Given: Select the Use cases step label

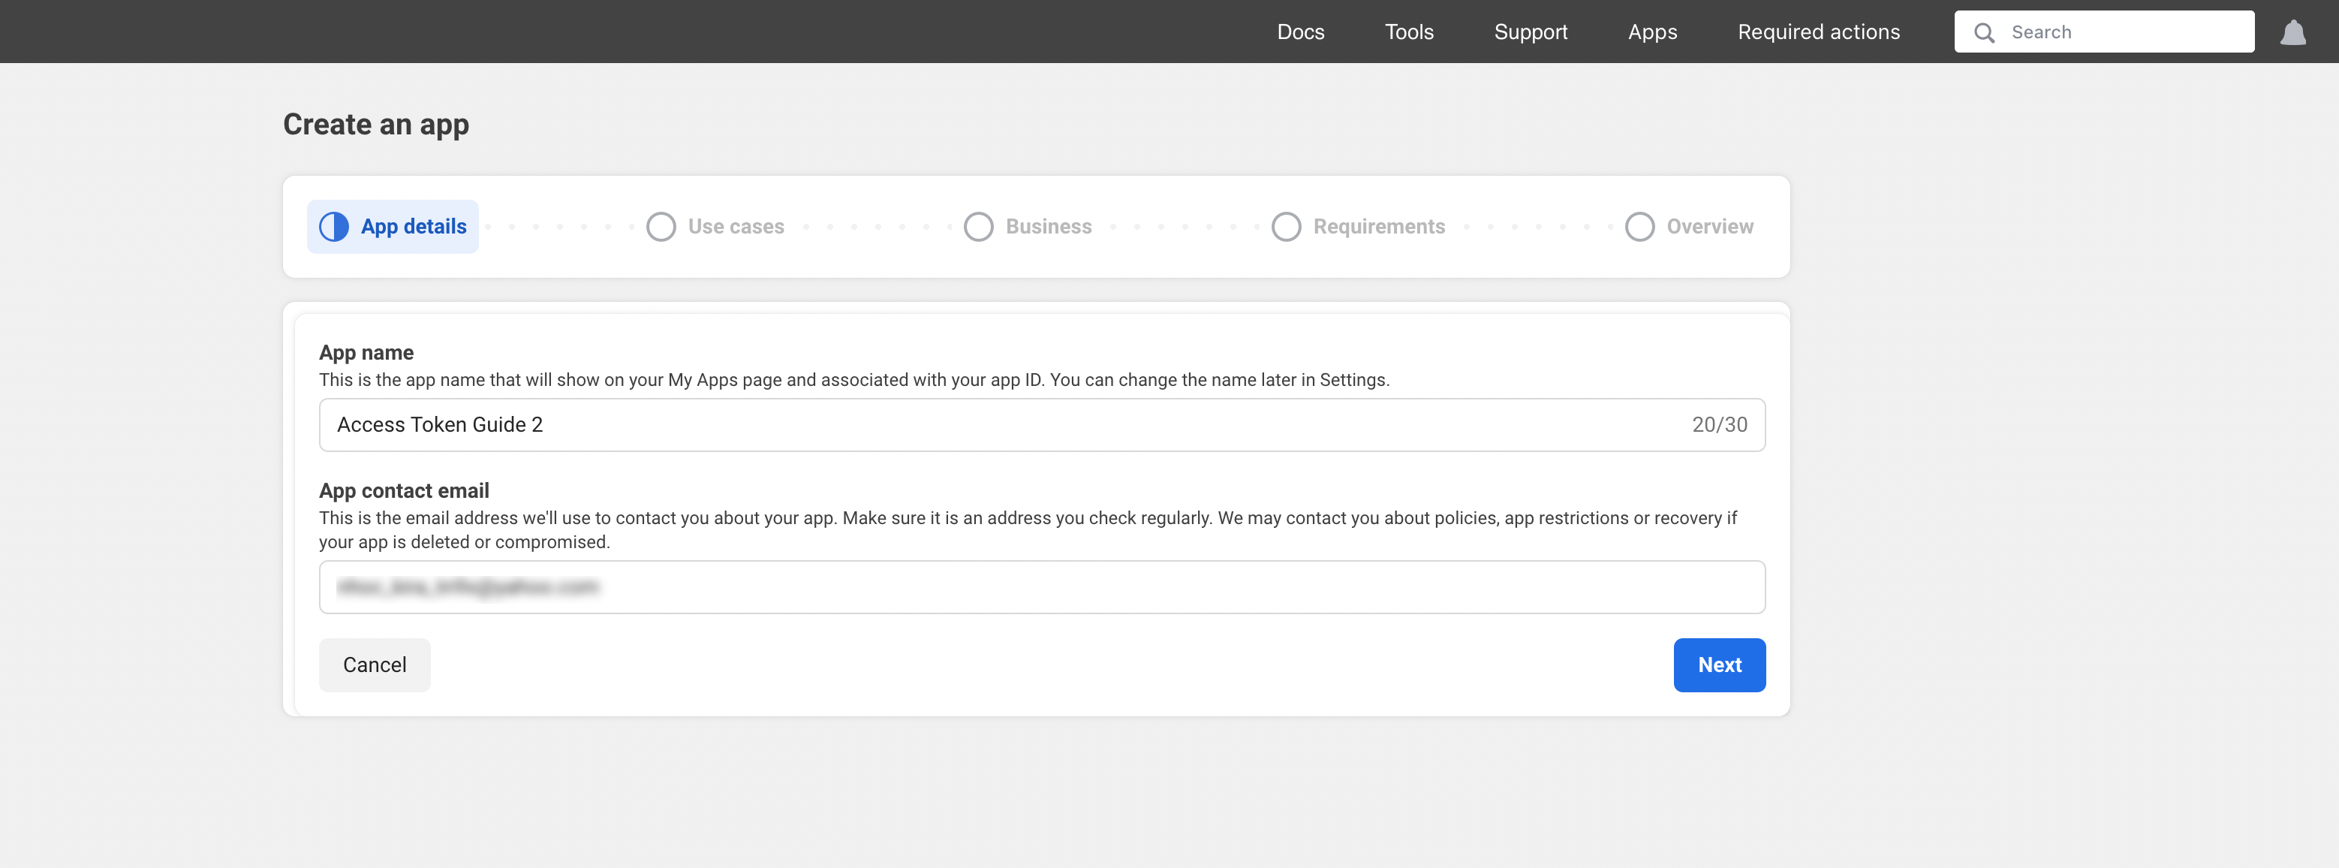Looking at the screenshot, I should click(x=736, y=227).
